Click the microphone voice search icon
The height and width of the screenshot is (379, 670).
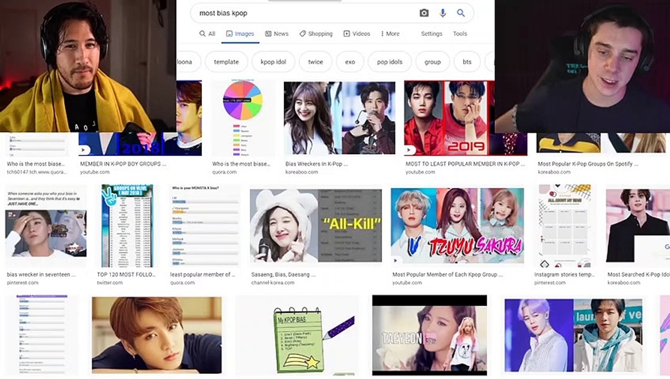click(442, 13)
